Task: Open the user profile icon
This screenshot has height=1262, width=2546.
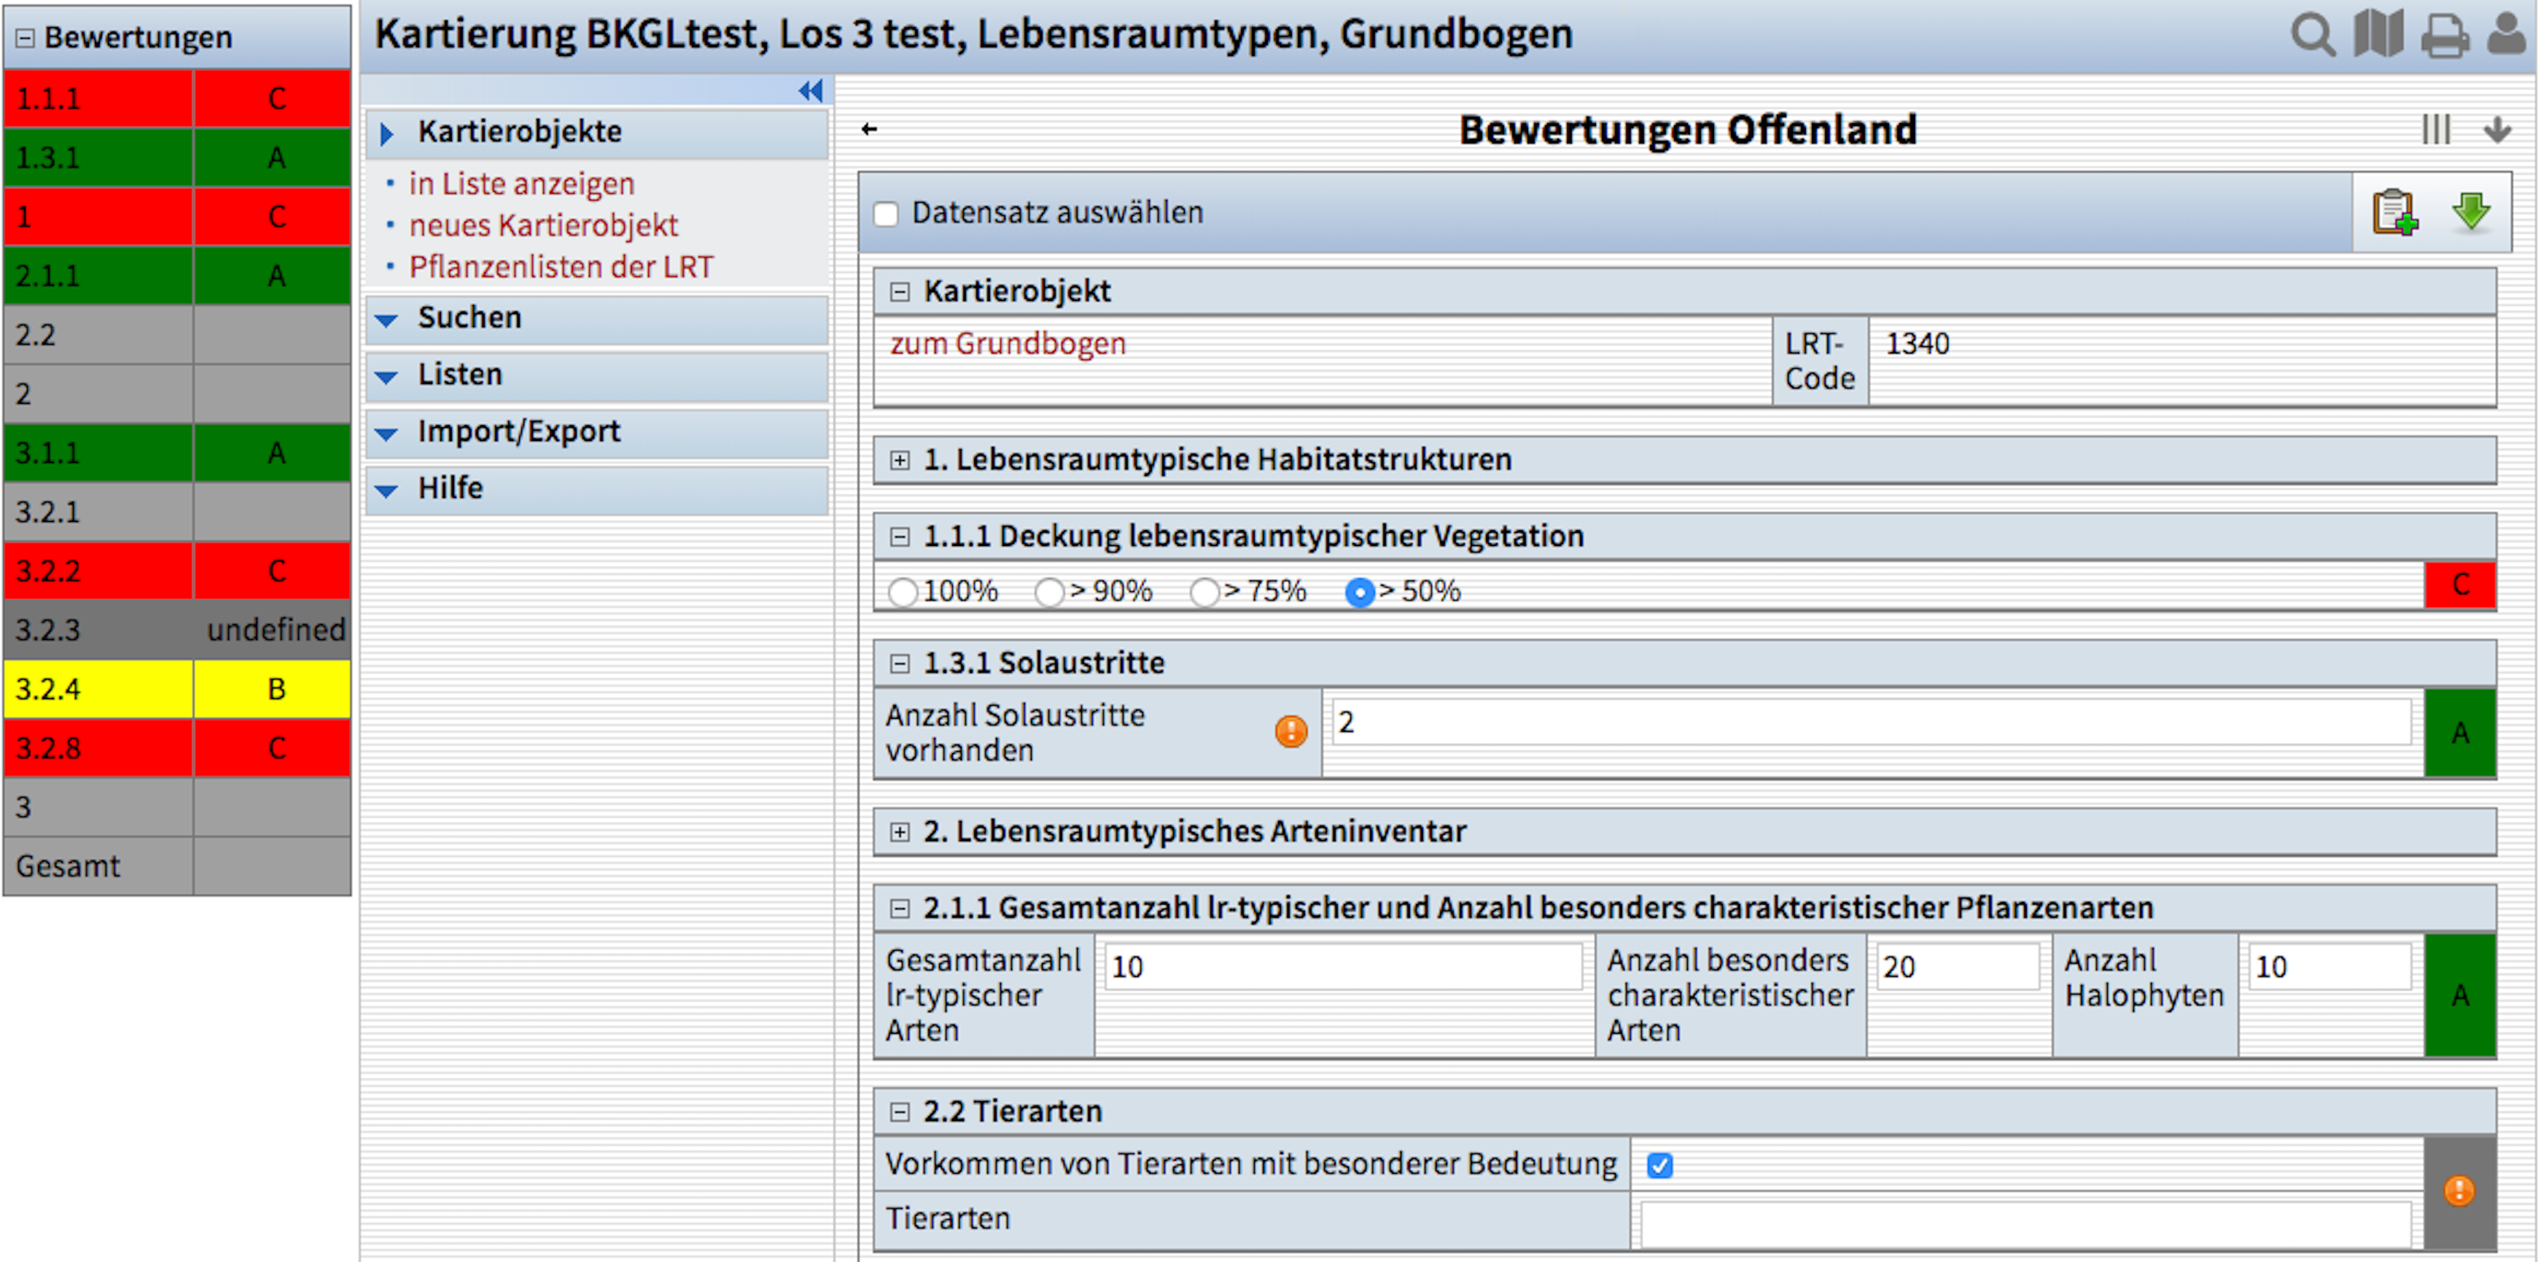Action: point(2507,36)
